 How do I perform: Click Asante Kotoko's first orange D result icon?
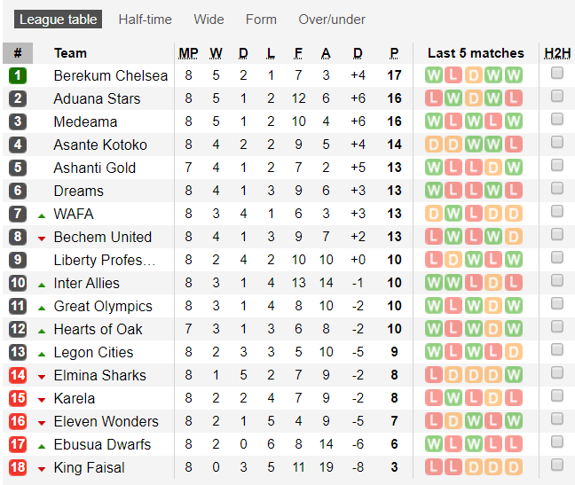[x=433, y=145]
